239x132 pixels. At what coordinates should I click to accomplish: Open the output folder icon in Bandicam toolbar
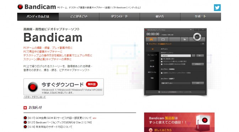coord(185,39)
